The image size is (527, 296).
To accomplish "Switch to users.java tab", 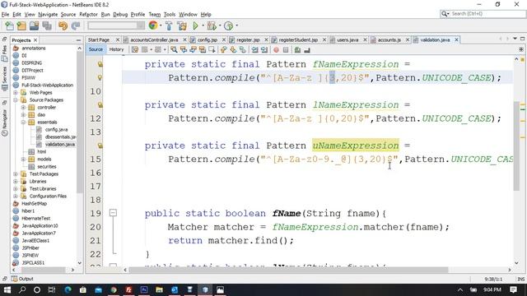I will (x=347, y=39).
